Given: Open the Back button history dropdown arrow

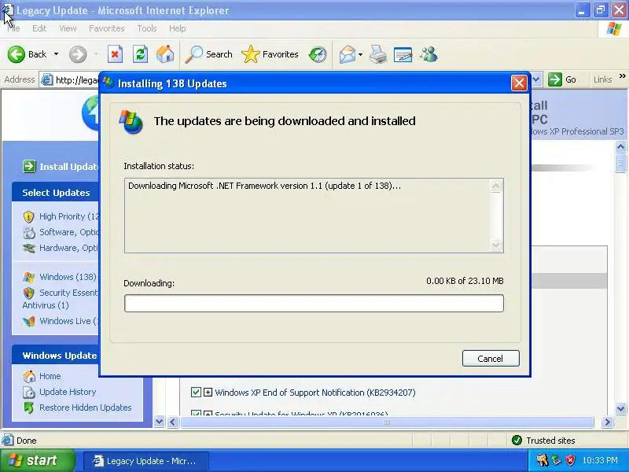Looking at the screenshot, I should pyautogui.click(x=56, y=53).
